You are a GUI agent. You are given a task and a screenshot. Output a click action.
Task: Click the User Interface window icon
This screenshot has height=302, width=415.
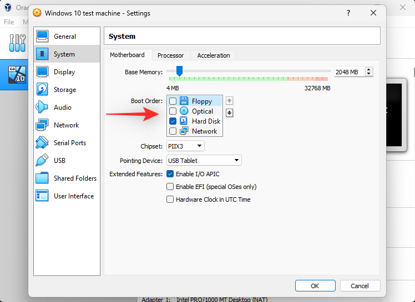42,196
